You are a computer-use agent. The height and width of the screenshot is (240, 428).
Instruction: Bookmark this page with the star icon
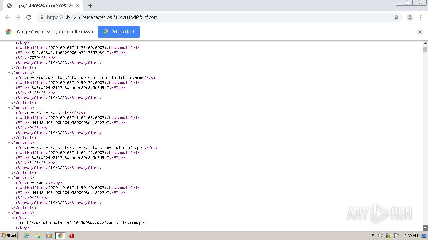397,17
